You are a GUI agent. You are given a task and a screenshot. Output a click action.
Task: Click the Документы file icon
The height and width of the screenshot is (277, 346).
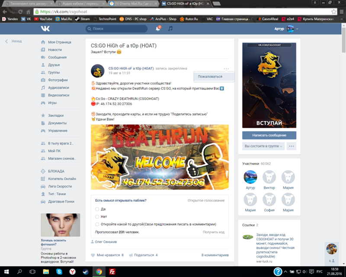tap(43, 123)
